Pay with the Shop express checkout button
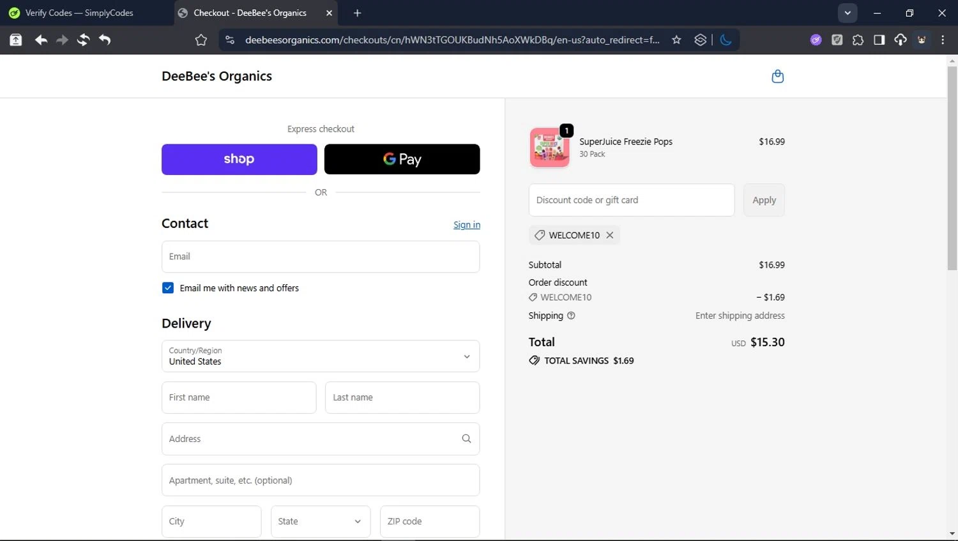The width and height of the screenshot is (958, 541). pyautogui.click(x=240, y=159)
